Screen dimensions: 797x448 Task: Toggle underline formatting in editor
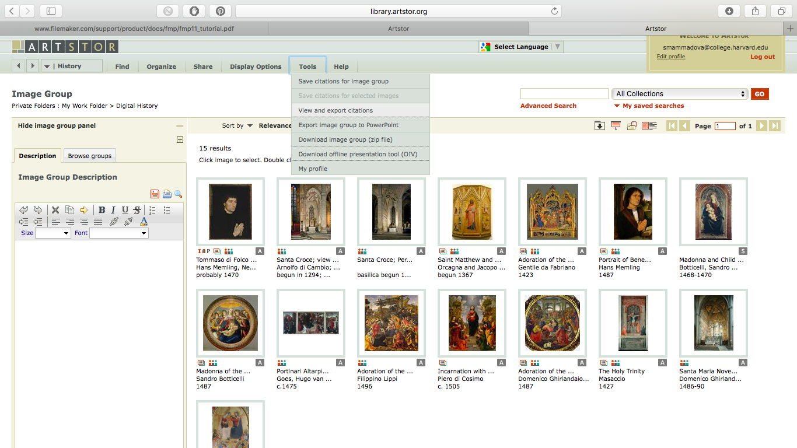click(x=125, y=210)
